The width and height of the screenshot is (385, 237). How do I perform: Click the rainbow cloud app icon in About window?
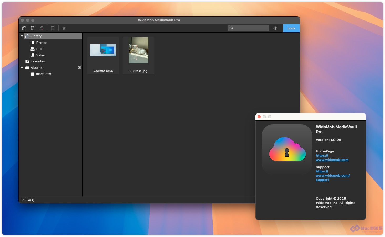(287, 149)
